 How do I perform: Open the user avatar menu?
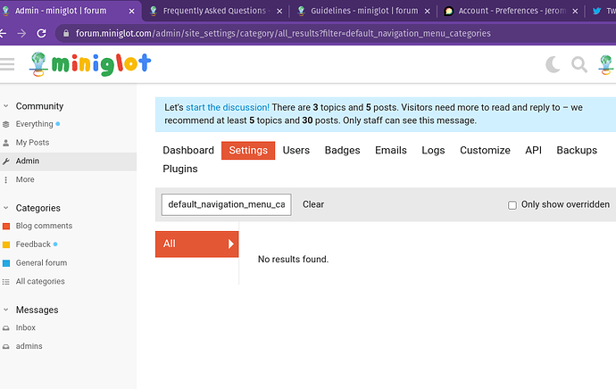[x=606, y=64]
